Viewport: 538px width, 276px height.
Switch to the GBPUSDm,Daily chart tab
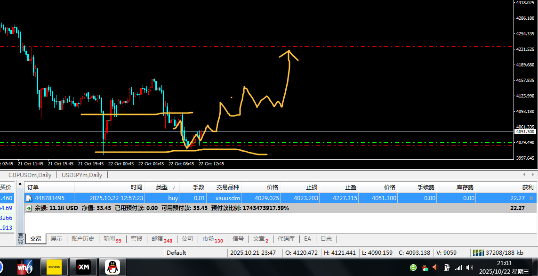click(30, 175)
